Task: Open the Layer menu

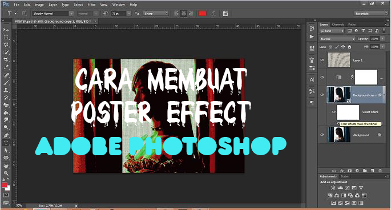Action: click(x=53, y=5)
